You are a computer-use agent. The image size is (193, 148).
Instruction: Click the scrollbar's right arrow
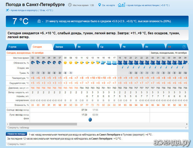pyautogui.click(x=187, y=124)
